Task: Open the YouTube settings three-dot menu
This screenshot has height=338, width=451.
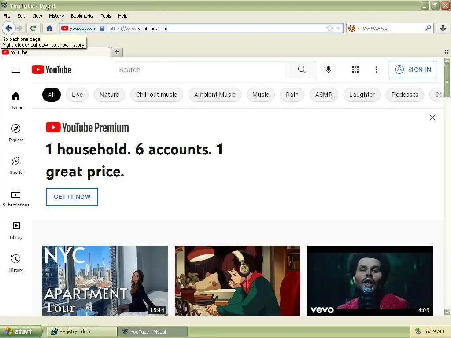Action: coord(376,70)
